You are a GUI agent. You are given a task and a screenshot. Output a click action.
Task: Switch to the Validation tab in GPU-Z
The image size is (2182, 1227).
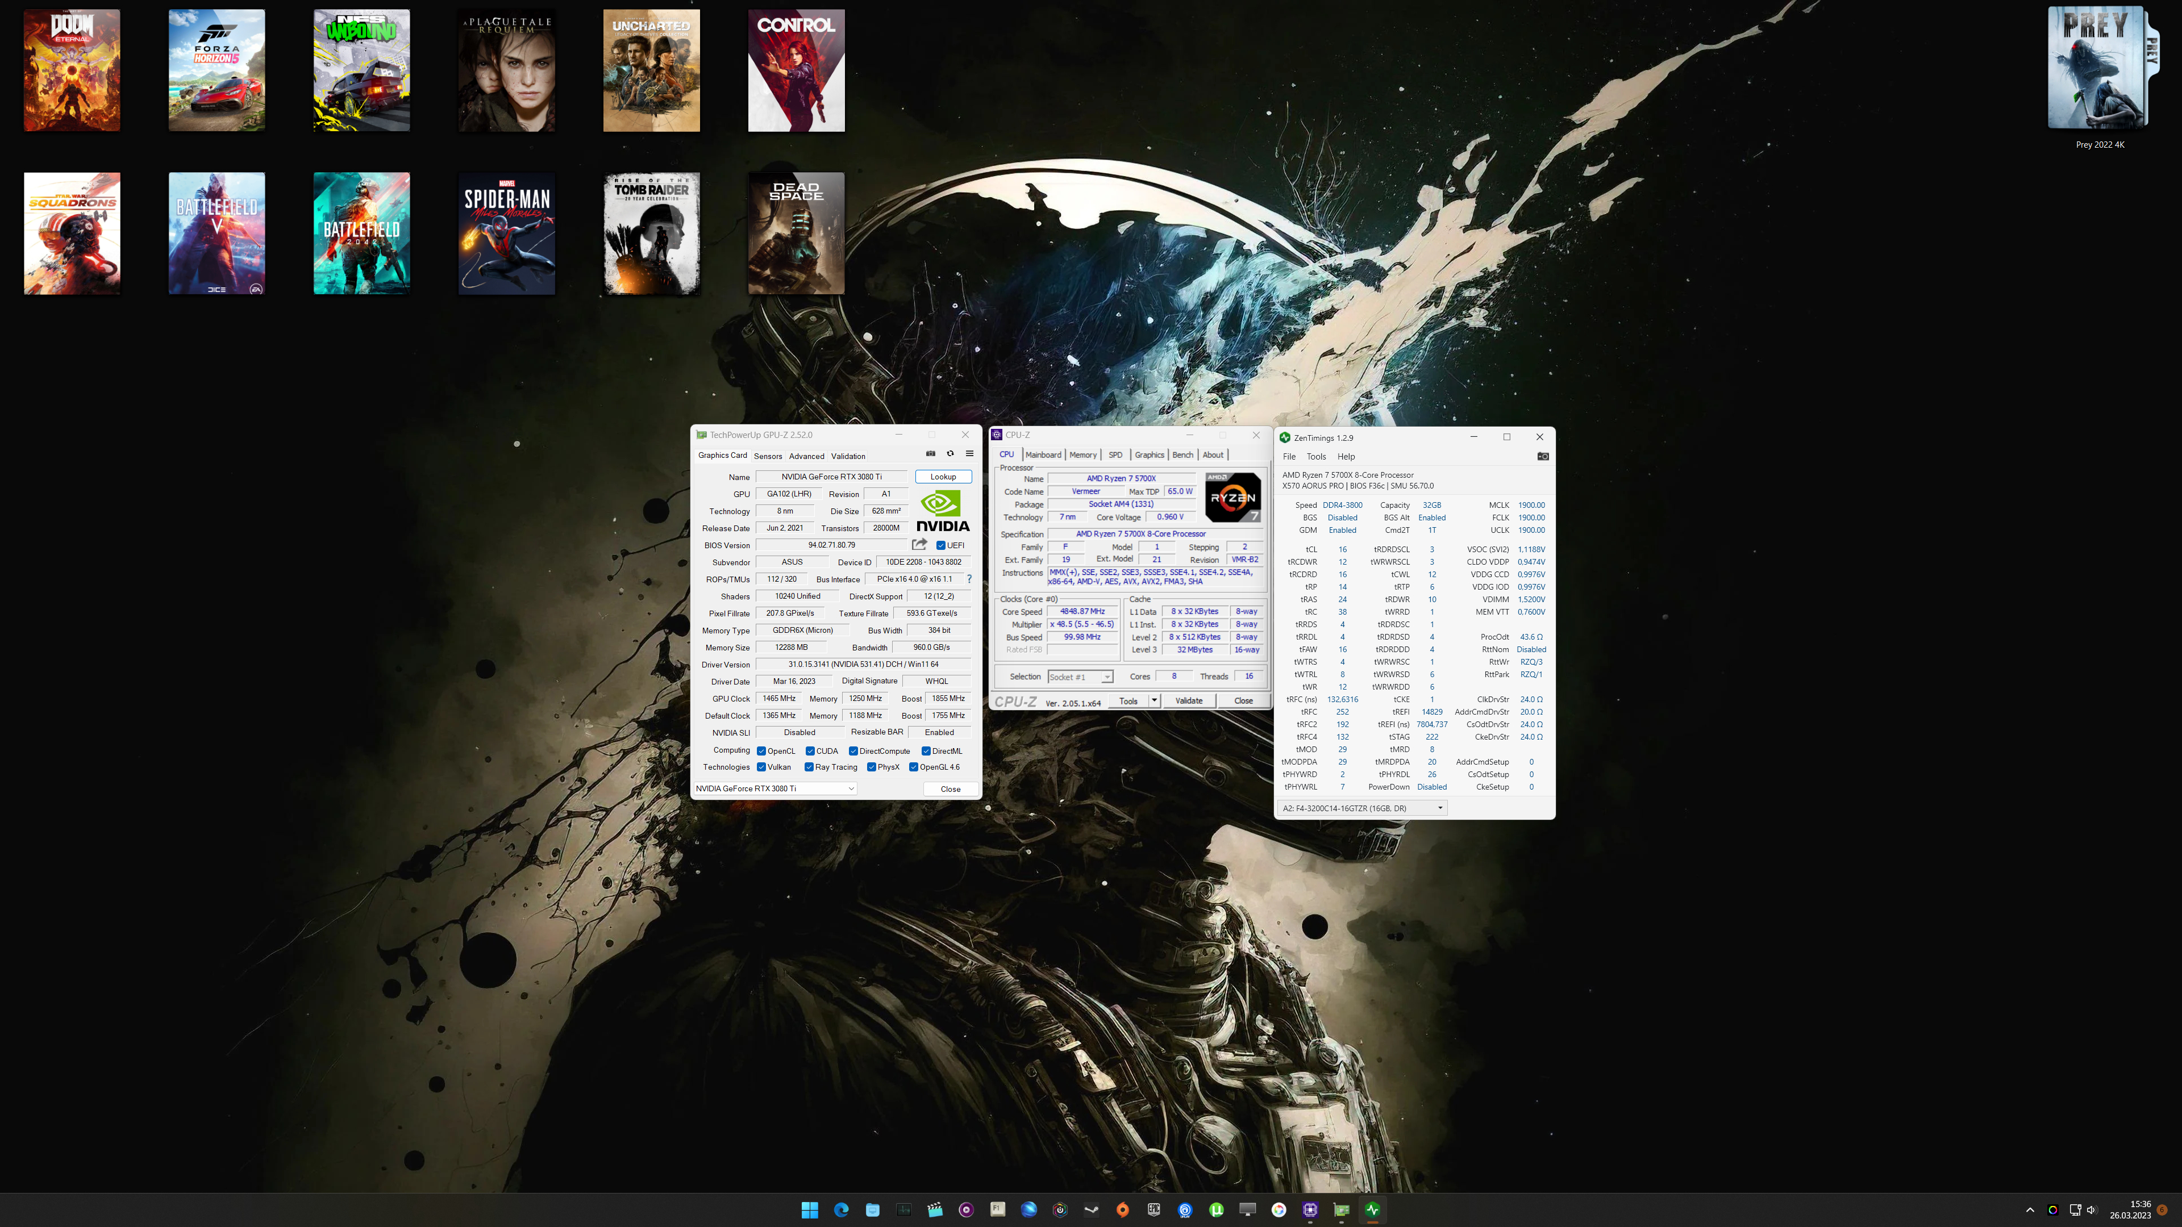(848, 456)
